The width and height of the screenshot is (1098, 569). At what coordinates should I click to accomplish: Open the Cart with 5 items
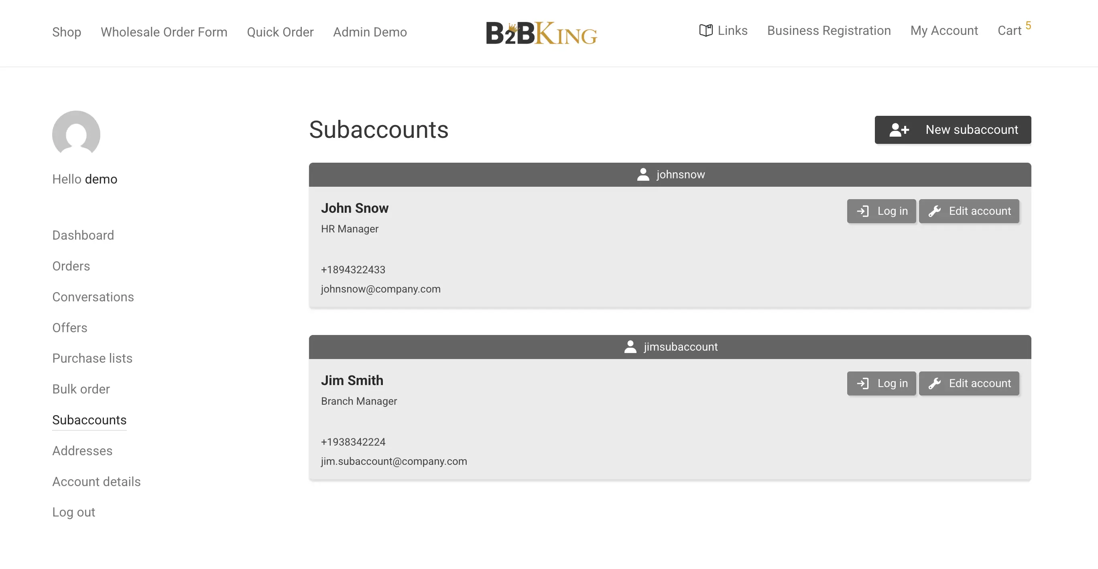click(1009, 30)
